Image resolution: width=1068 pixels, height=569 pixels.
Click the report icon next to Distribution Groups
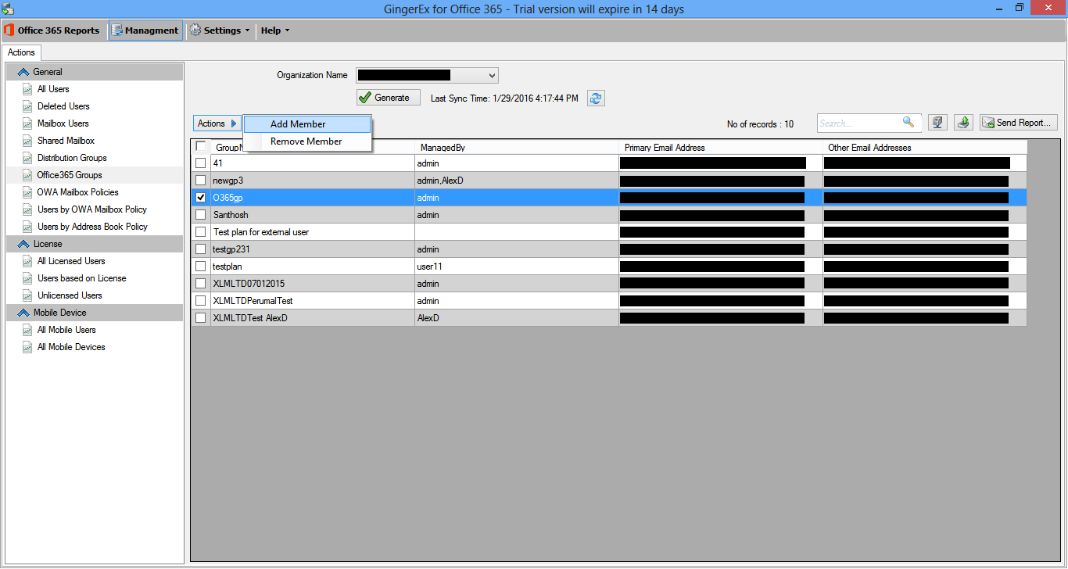(x=27, y=158)
